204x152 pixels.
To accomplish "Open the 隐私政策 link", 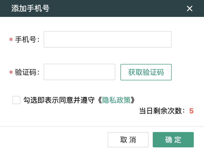I will [116, 100].
